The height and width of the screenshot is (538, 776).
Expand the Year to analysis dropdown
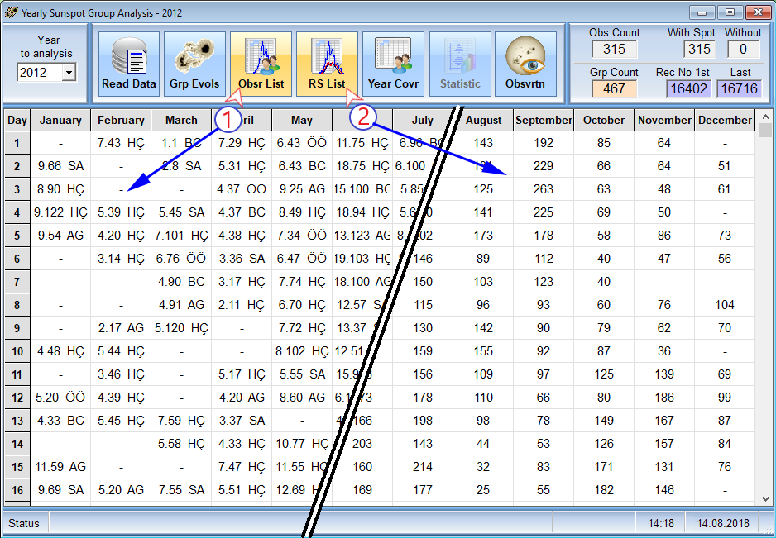[69, 73]
